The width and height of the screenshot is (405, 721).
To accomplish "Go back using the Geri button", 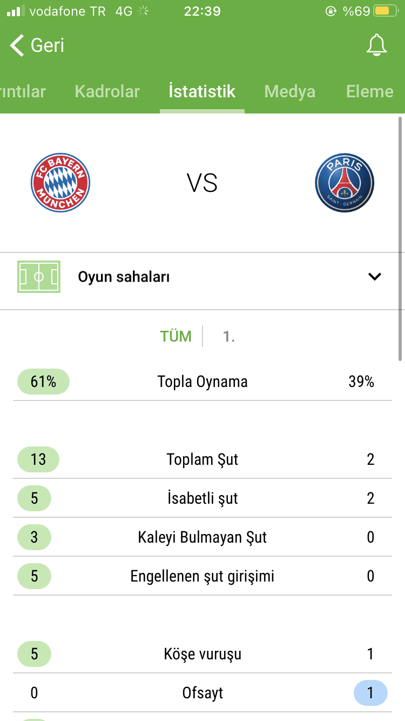I will tap(37, 45).
